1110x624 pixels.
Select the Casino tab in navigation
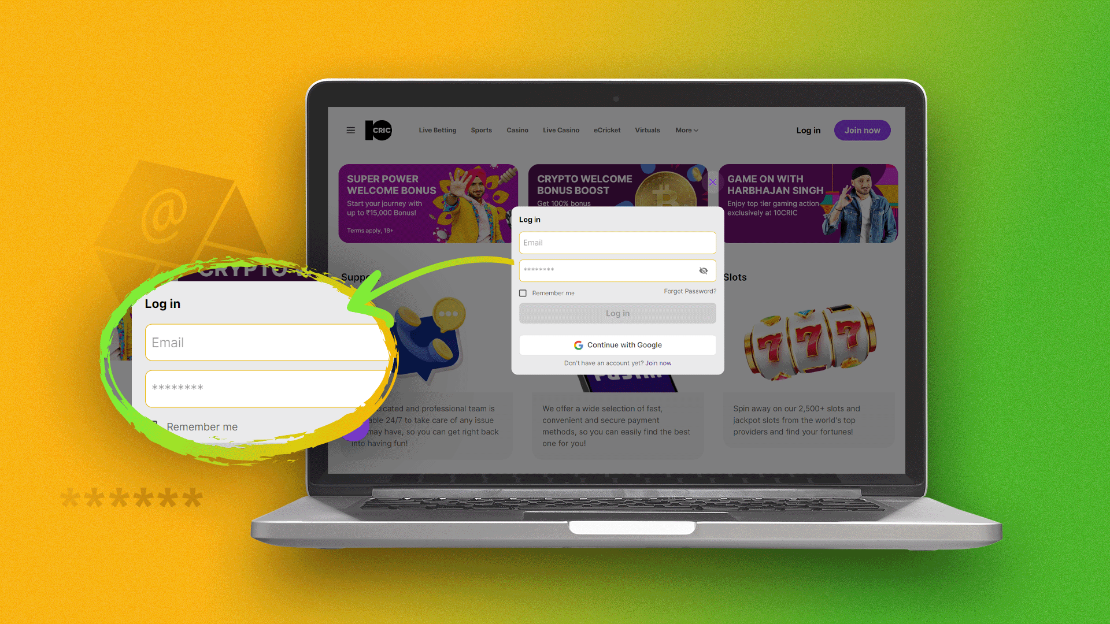pos(517,130)
